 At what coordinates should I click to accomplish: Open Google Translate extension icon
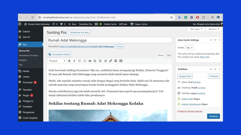point(179,17)
